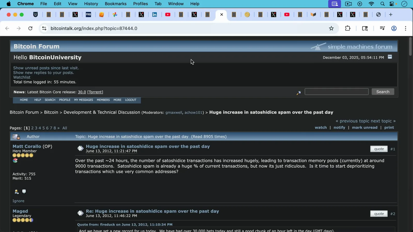
Task: Open the Bookmarks menu in menu bar
Action: click(116, 4)
